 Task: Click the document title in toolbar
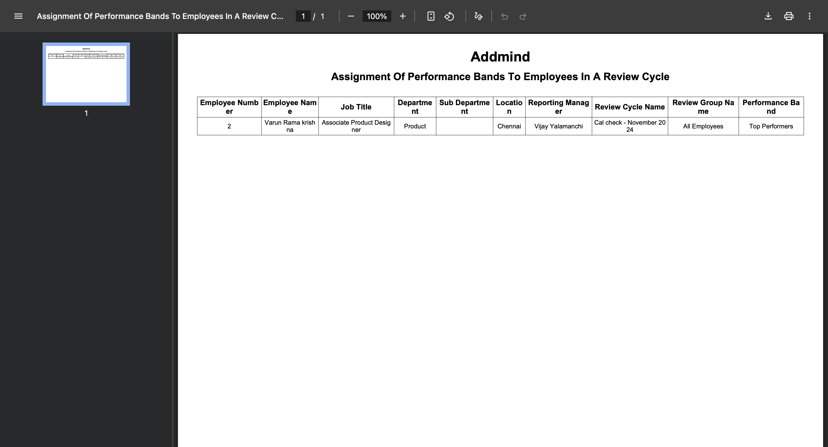tap(160, 16)
